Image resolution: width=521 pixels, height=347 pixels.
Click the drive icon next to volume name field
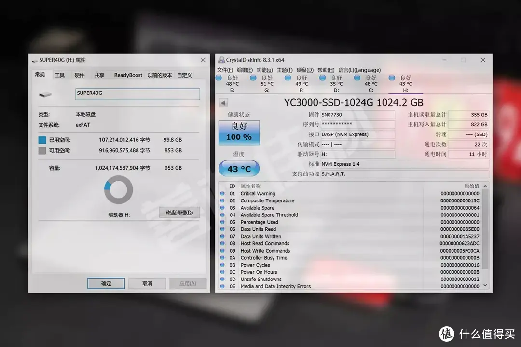click(x=45, y=94)
